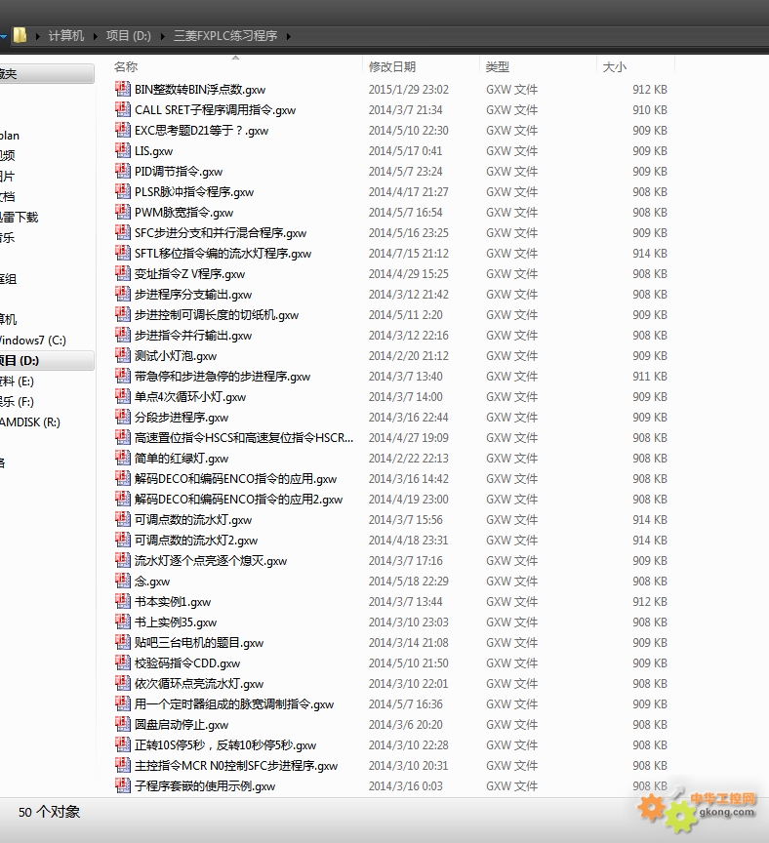The image size is (769, 843).
Task: Click the icon of 测试小灯泡.gxw
Action: tap(123, 355)
